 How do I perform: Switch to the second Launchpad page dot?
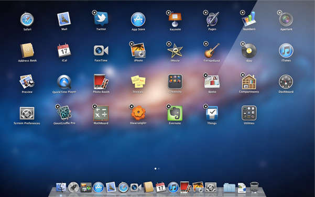(x=159, y=169)
